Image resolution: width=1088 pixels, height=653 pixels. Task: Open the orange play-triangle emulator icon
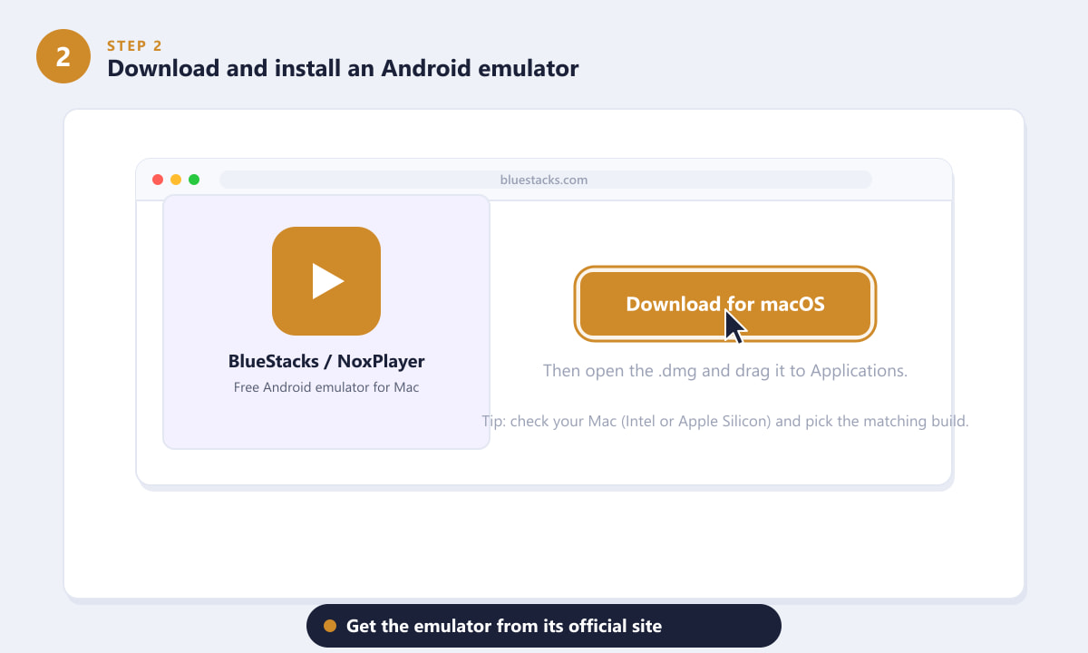326,281
